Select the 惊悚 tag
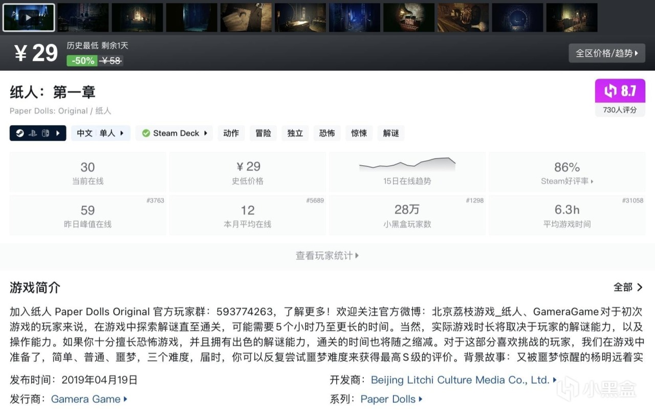655x412 pixels. [359, 133]
